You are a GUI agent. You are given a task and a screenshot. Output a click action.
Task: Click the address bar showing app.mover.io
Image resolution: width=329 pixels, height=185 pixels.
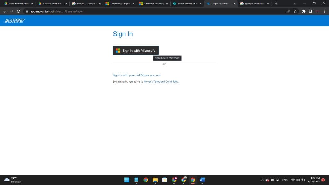click(x=155, y=11)
